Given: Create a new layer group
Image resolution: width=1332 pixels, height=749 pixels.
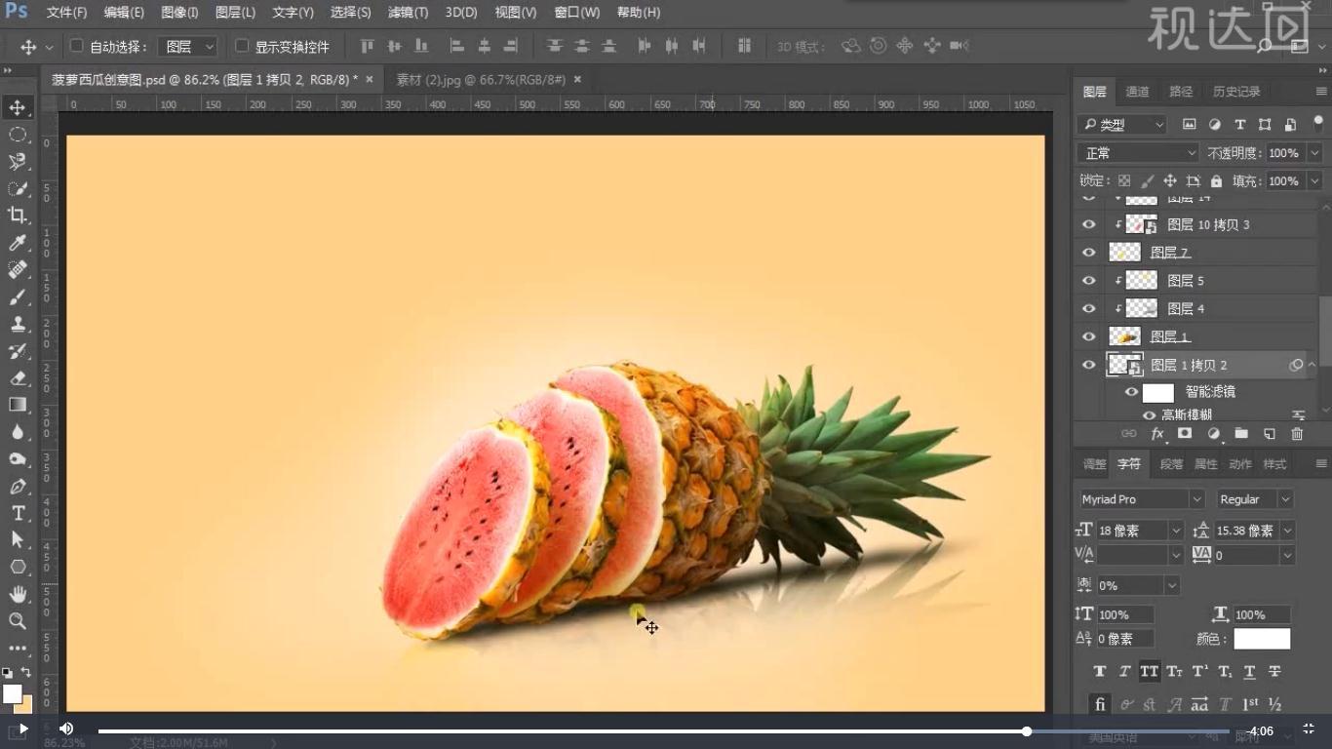Looking at the screenshot, I should coord(1241,434).
